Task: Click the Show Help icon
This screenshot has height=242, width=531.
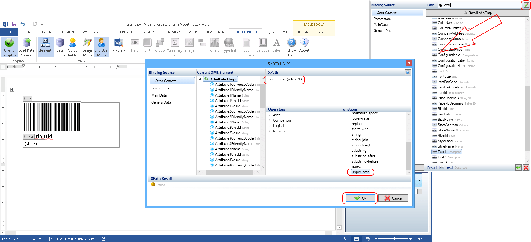Action: tap(292, 47)
